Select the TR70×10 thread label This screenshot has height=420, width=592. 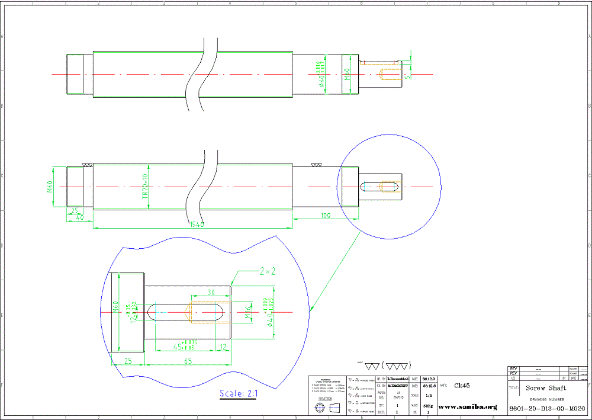[144, 186]
